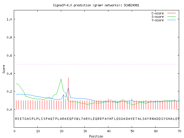Viewport: 184px width, 138px height.
Task: Click the x-axis tick label 40
Action: coord(109,131)
